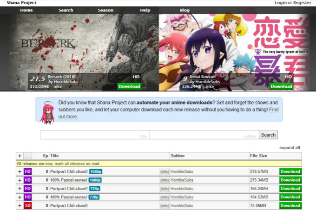316x210 pixels.
Task: Download Renai Boukun episode 9
Action: click(x=281, y=86)
